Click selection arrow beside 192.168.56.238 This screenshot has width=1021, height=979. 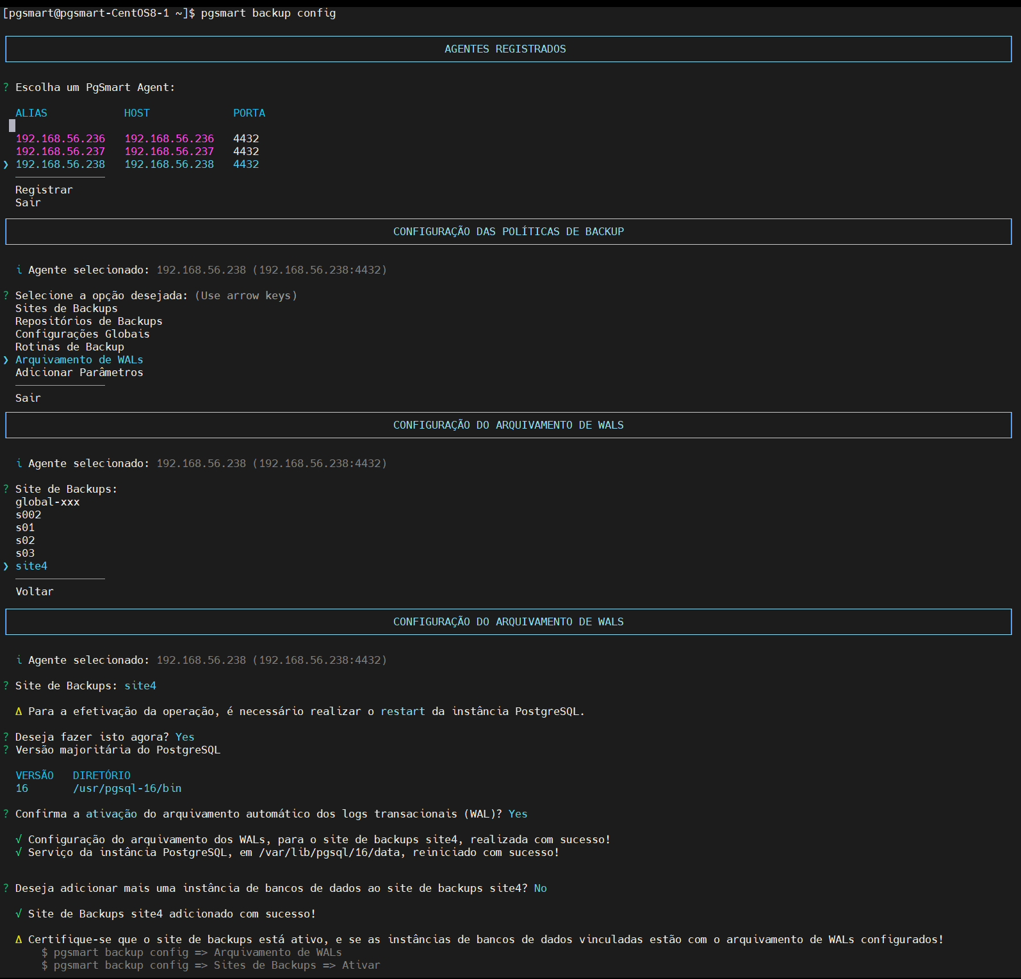coord(6,164)
